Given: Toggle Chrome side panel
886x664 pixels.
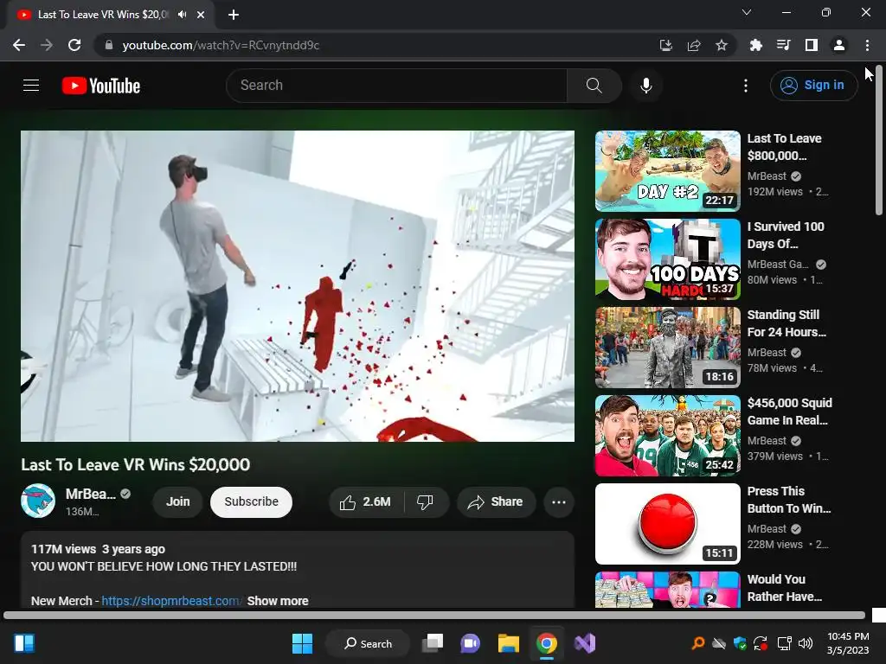Looking at the screenshot, I should click(812, 45).
